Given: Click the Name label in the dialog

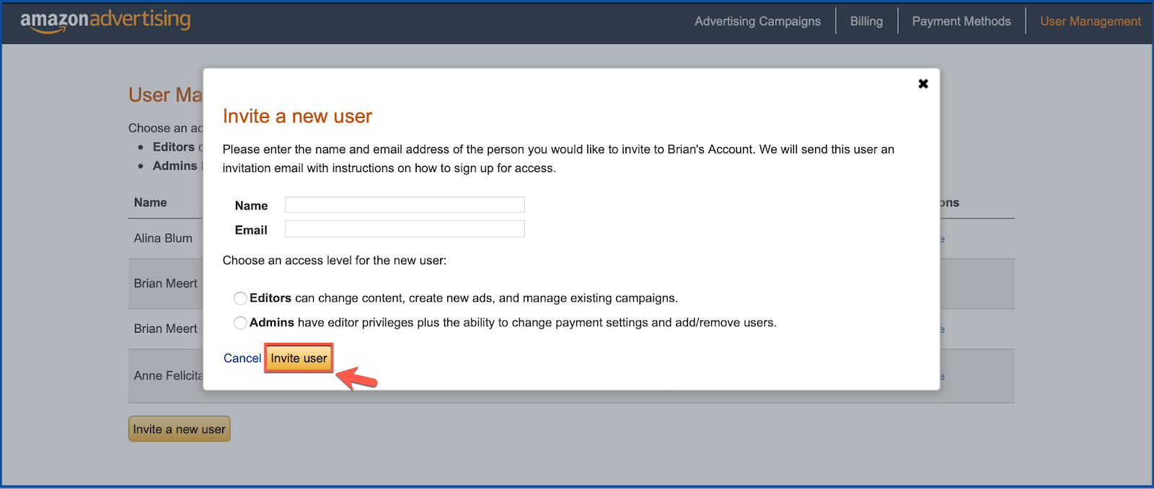Looking at the screenshot, I should (251, 205).
